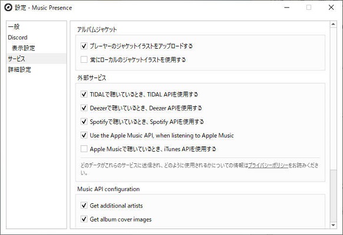Click the アルバムジャケット section heading
343x235 pixels.
97,29
